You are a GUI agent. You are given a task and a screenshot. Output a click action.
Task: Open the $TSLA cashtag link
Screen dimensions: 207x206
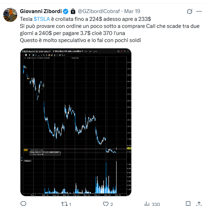pos(42,19)
